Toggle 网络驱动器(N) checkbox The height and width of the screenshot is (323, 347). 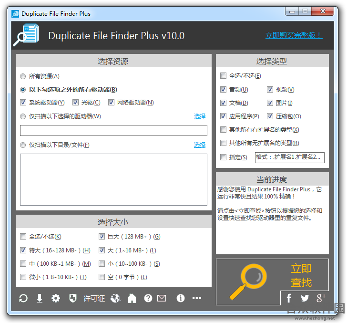[111, 103]
